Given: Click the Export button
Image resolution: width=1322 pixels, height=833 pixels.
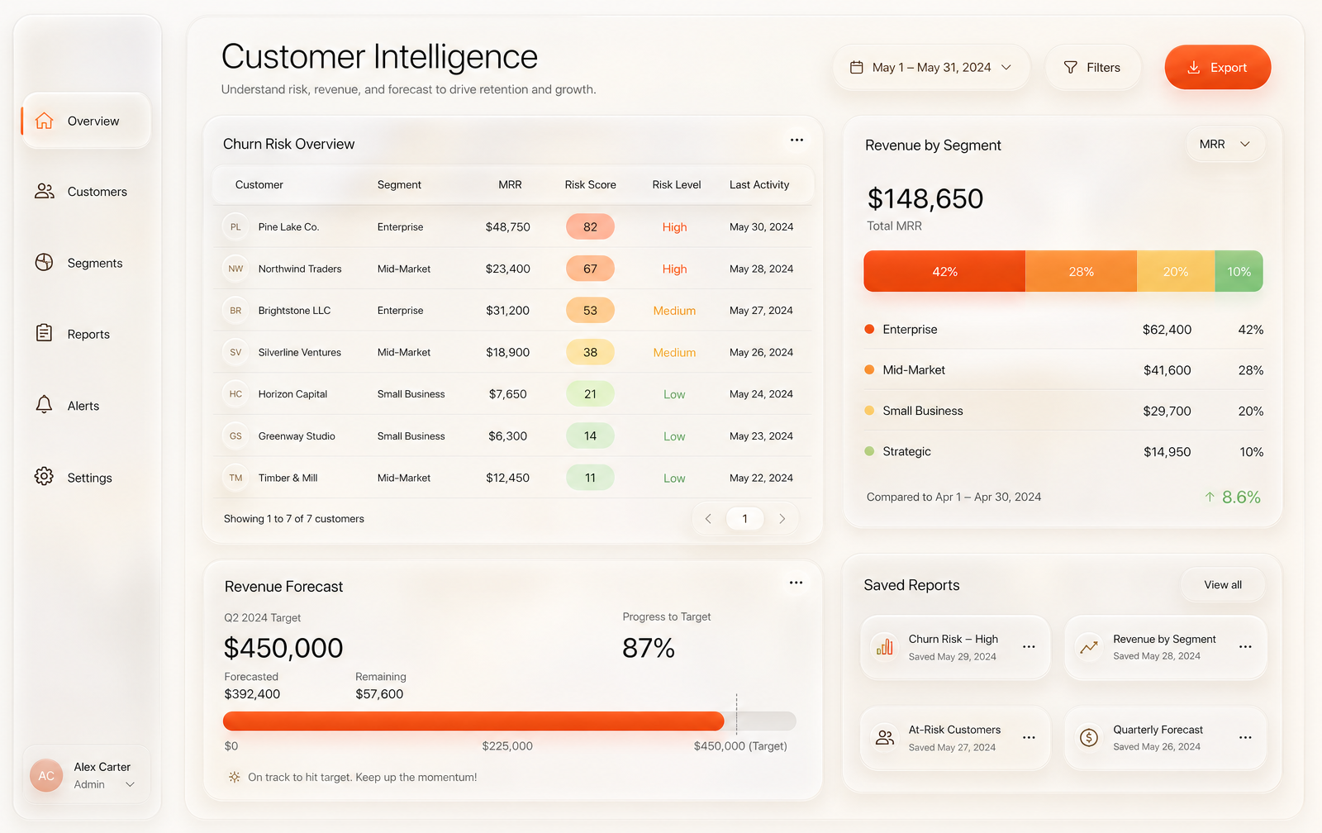Looking at the screenshot, I should click(1217, 68).
